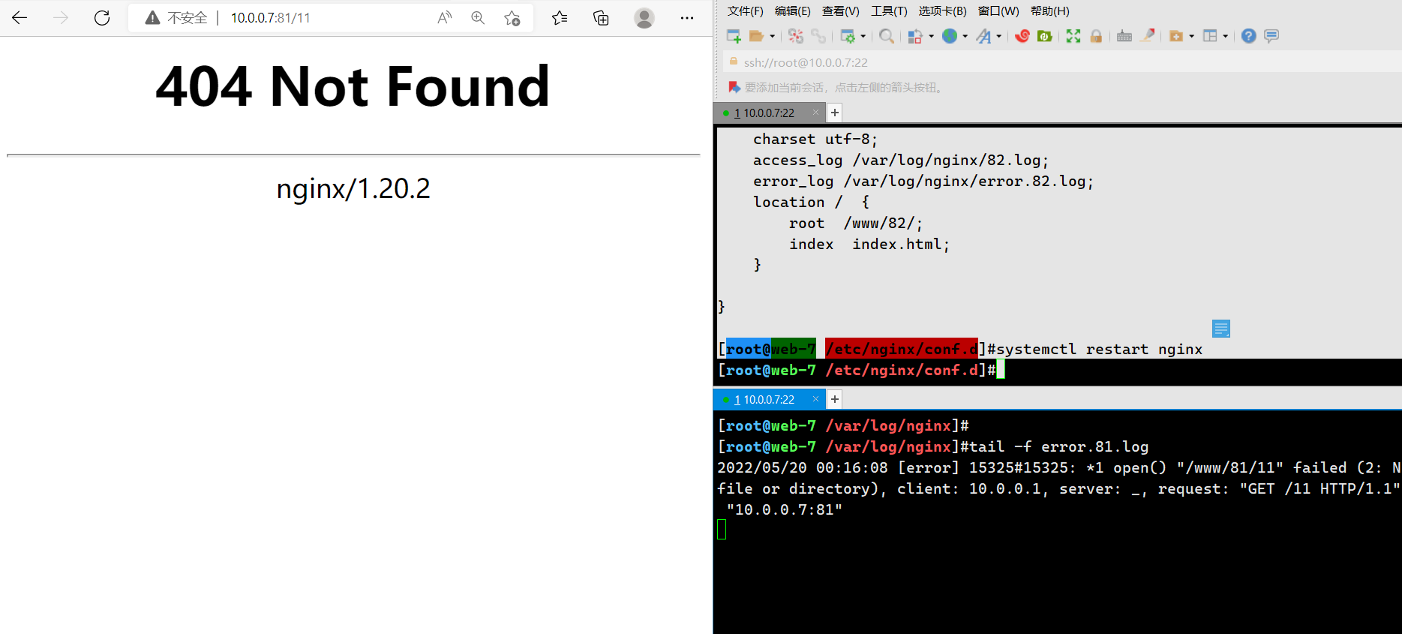Open the 查看(V) menu

pyautogui.click(x=841, y=11)
